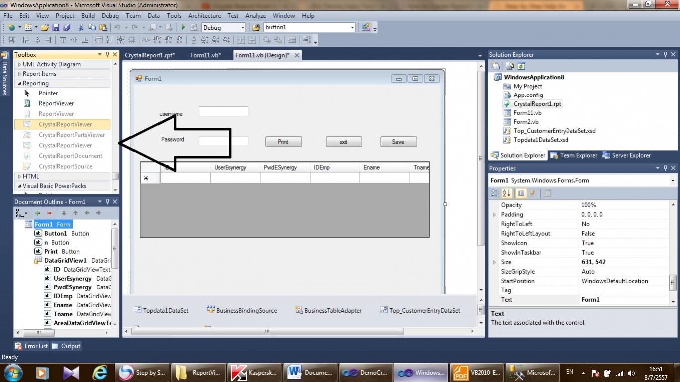This screenshot has height=382, width=680.
Task: Show Events via lightning bolt icon
Action: (532, 193)
